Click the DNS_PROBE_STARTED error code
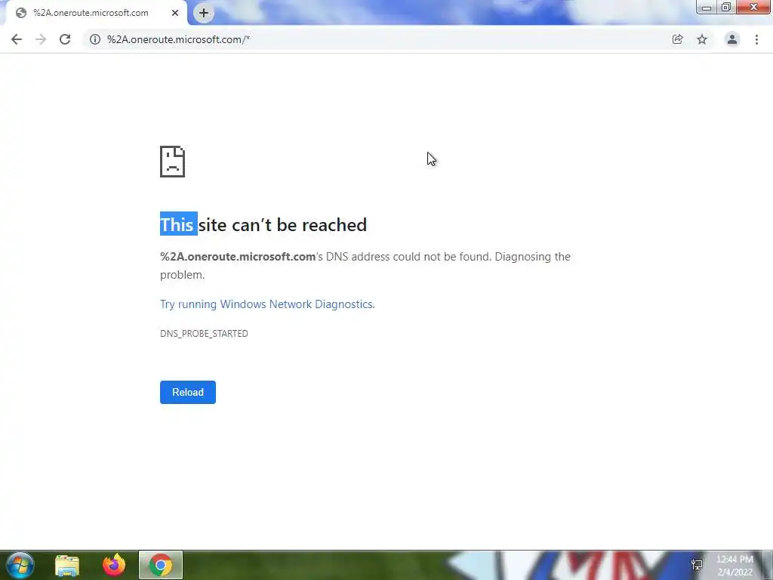Screen dimensions: 773x580 (x=204, y=334)
